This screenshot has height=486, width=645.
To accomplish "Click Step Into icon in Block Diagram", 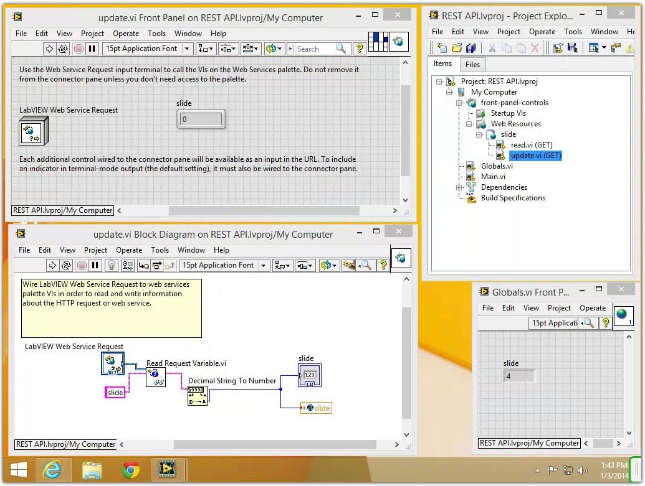I will pyautogui.click(x=143, y=266).
